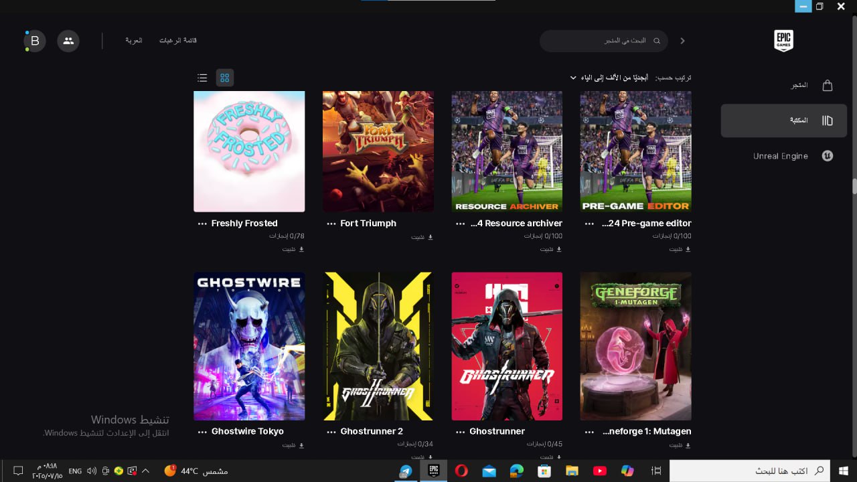Click the 0/100 achievements under Pre-game editor
This screenshot has height=482, width=857.
672,236
